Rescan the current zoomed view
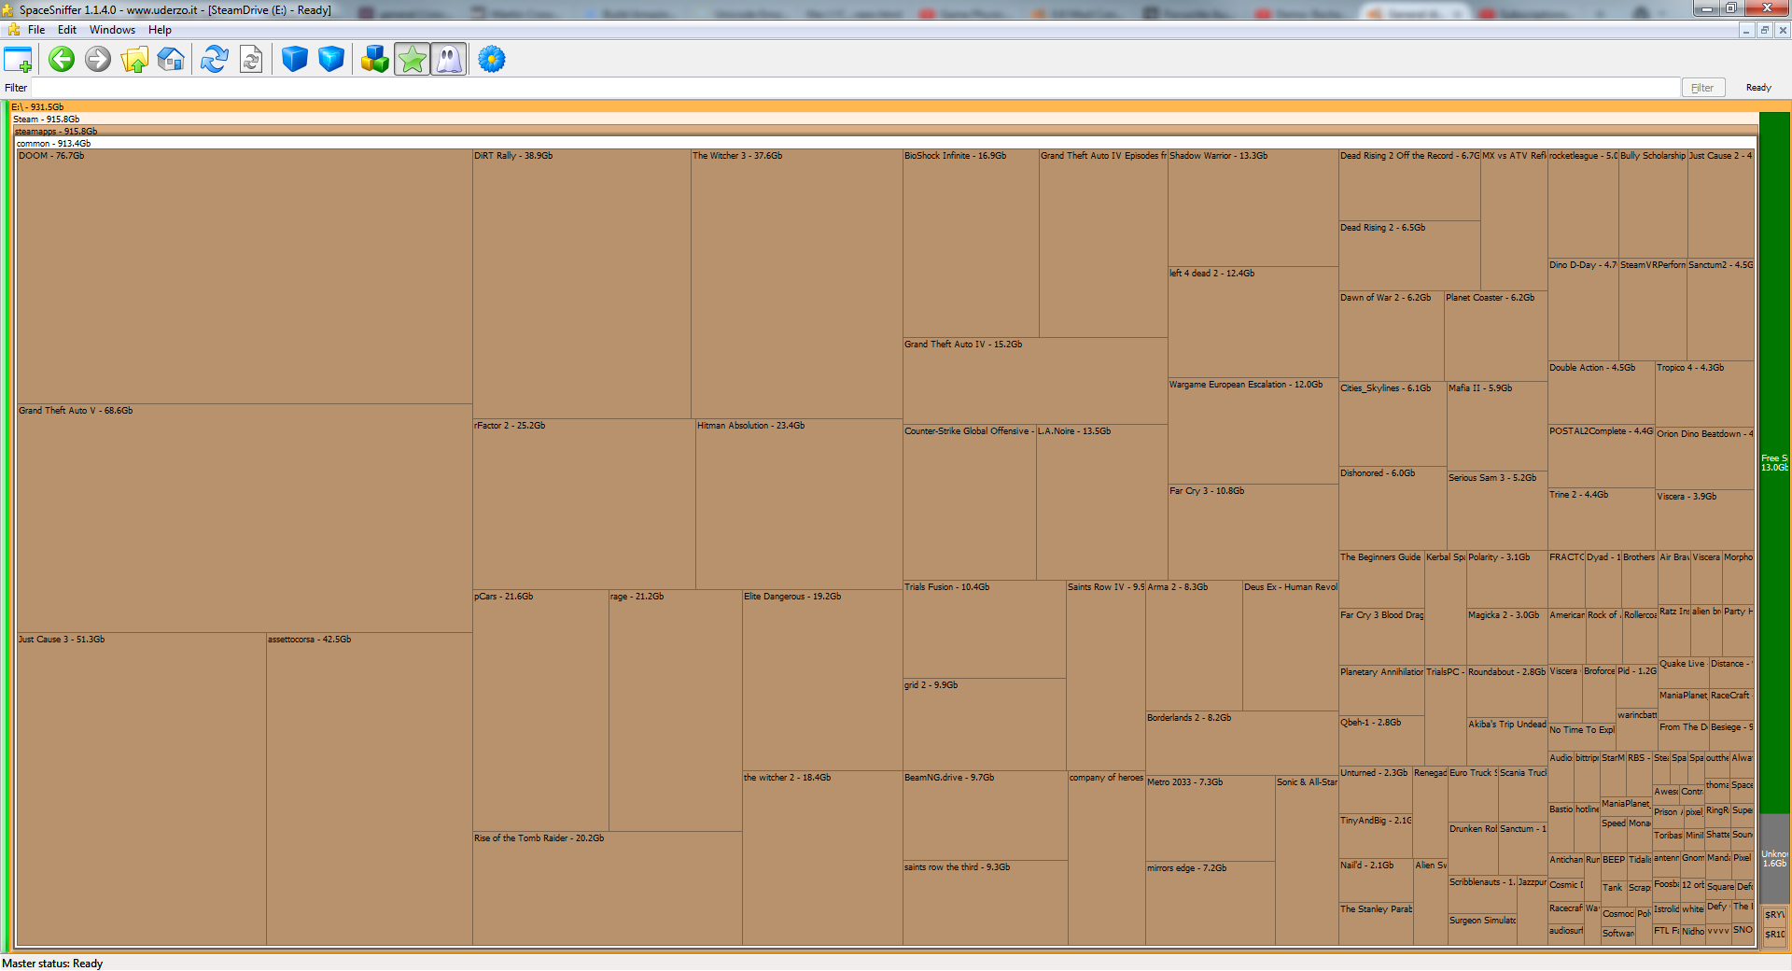1792x971 pixels. (251, 60)
